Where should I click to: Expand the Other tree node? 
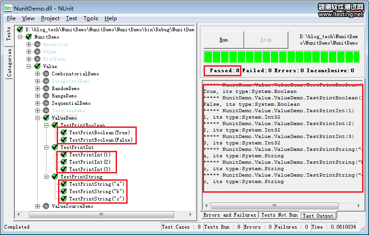click(x=29, y=52)
